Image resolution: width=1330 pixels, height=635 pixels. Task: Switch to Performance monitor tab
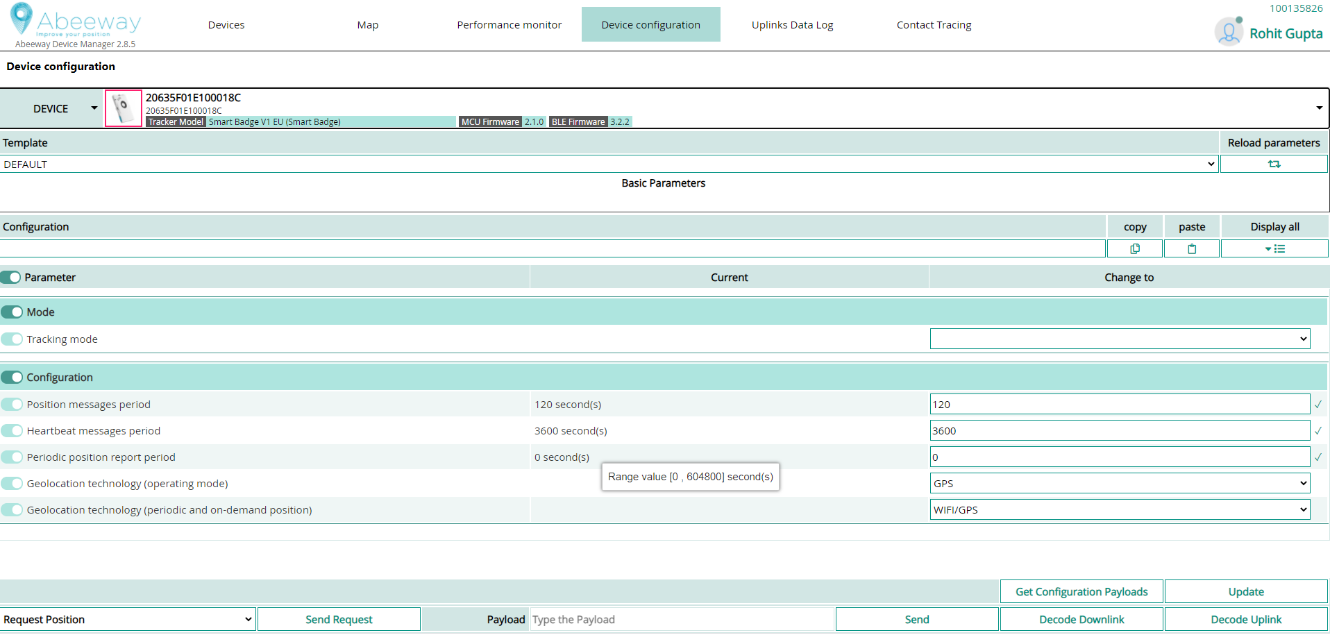[510, 25]
